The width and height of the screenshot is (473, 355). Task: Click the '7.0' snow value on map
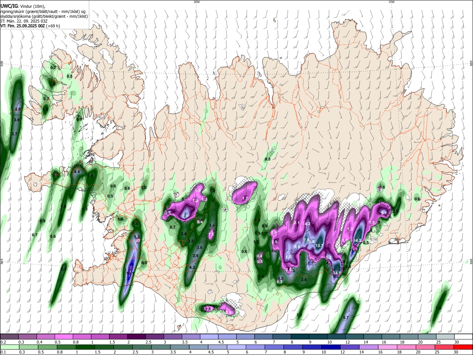click(x=185, y=216)
